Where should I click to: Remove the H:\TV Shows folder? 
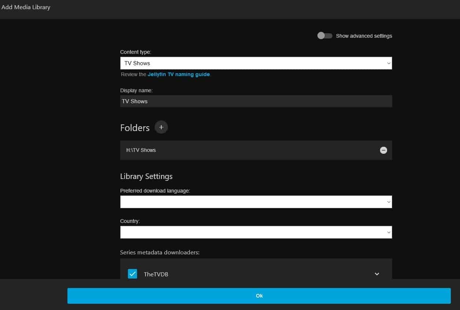(383, 150)
